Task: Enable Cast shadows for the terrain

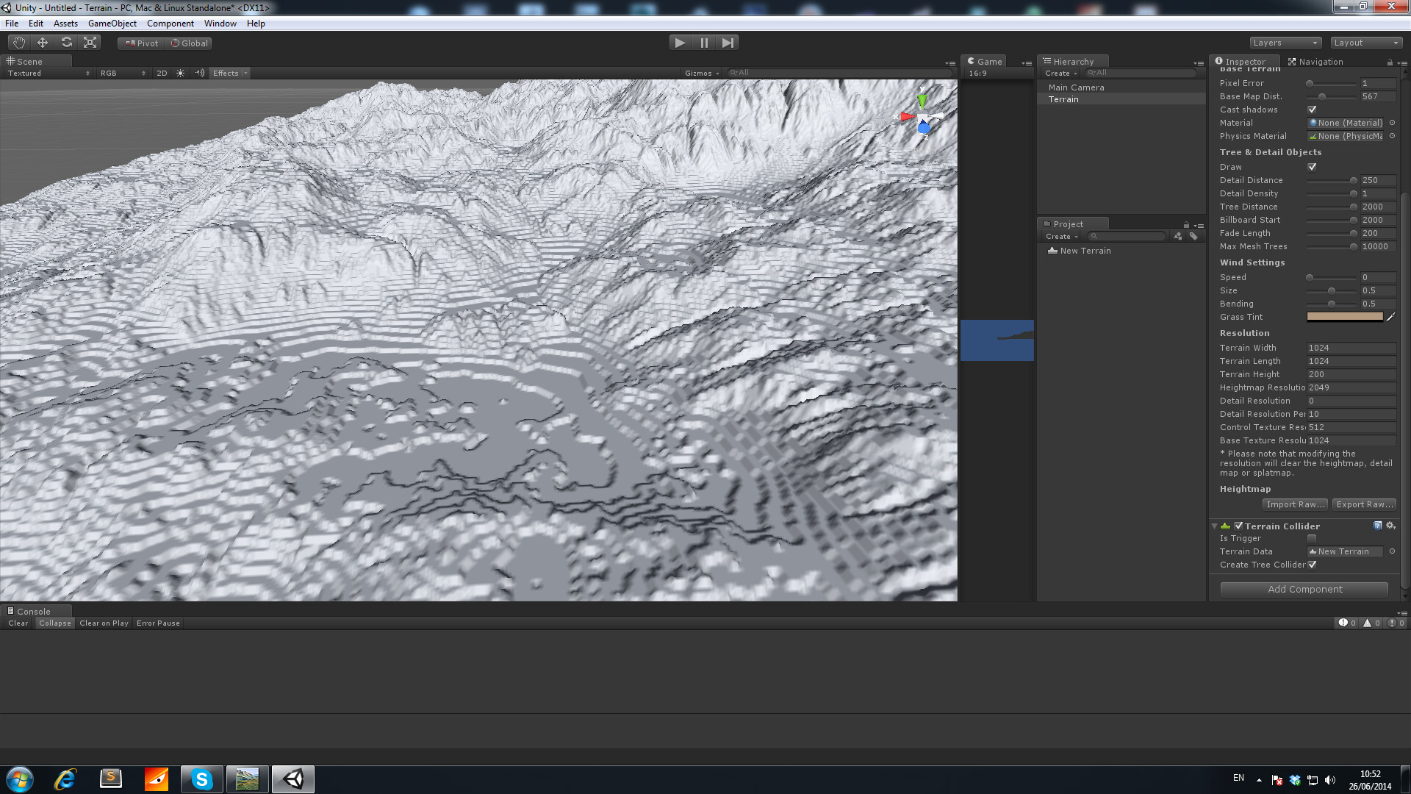Action: (1313, 109)
